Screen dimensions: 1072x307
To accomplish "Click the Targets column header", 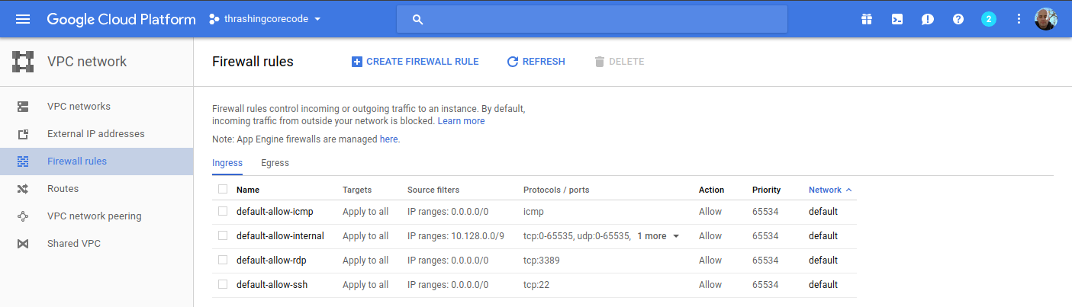I will (357, 190).
